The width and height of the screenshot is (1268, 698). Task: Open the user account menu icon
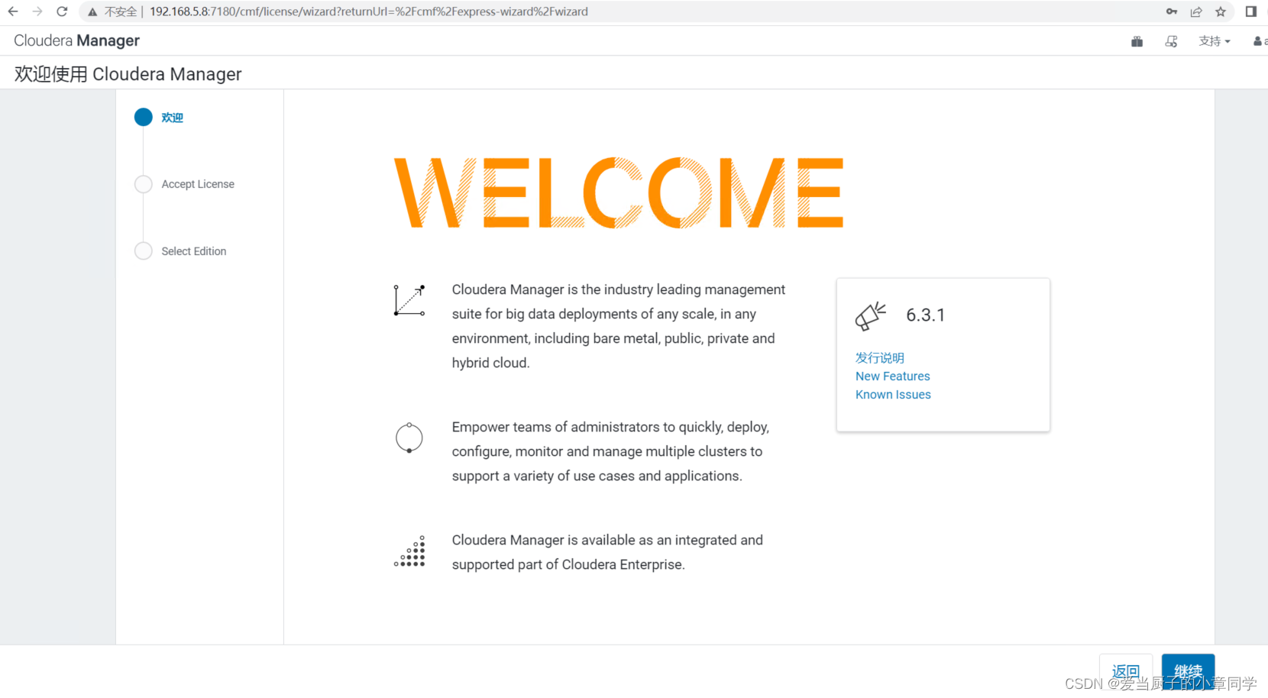[1259, 41]
